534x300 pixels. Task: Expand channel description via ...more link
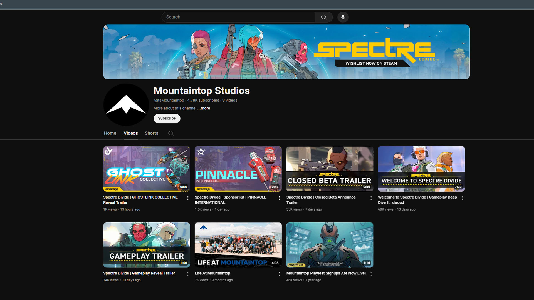[x=203, y=108]
